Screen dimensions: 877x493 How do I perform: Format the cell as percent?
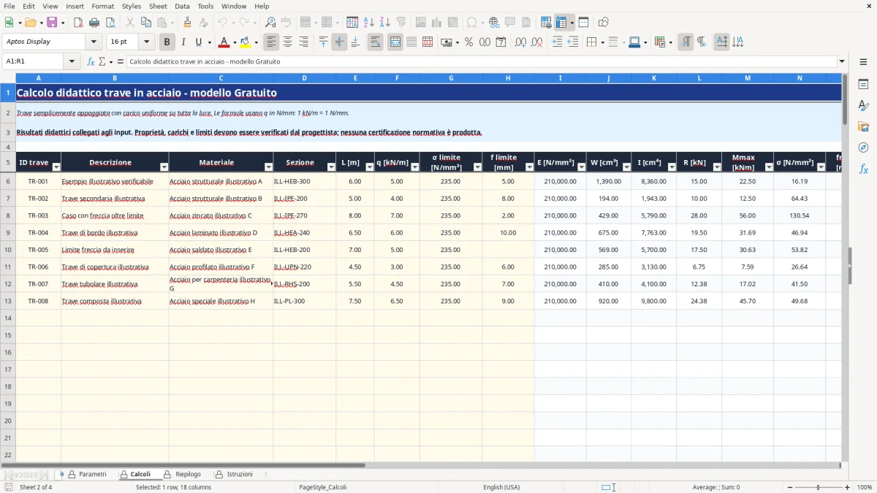click(x=469, y=42)
